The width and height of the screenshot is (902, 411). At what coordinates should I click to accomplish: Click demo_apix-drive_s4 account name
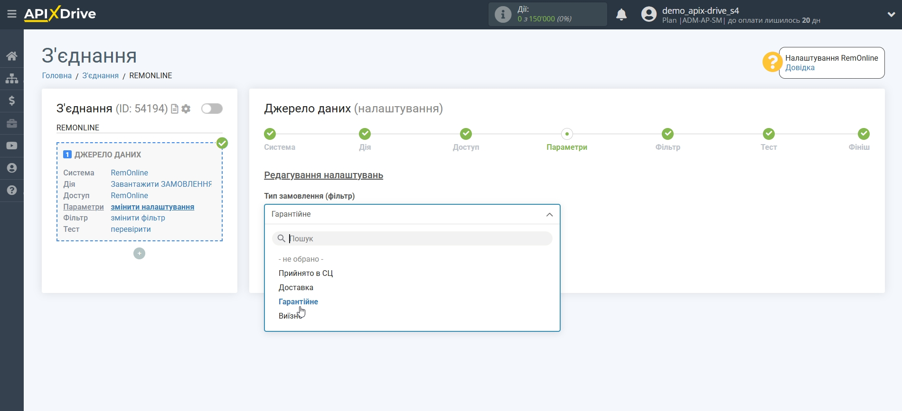point(700,10)
